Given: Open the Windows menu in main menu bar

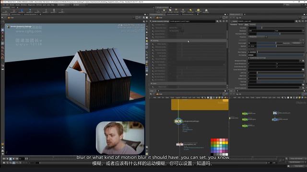Looking at the screenshot, I should tap(24, 5).
